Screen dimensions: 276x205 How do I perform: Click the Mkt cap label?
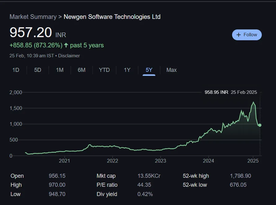point(106,176)
